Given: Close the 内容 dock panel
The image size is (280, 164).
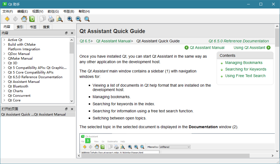Looking at the screenshot, I should pos(72,33).
